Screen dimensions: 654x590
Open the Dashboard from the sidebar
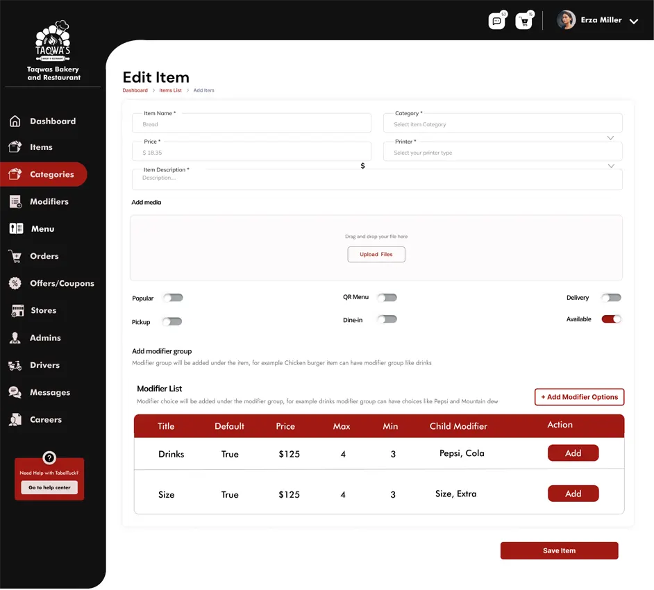52,121
